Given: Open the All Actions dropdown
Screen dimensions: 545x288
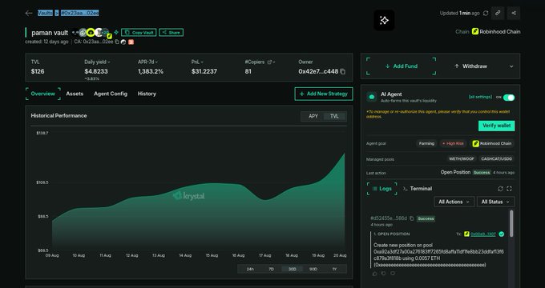Looking at the screenshot, I should pyautogui.click(x=454, y=202).
